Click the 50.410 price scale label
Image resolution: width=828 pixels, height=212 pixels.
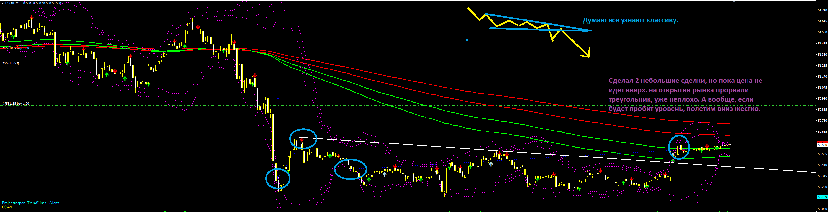click(x=822, y=165)
